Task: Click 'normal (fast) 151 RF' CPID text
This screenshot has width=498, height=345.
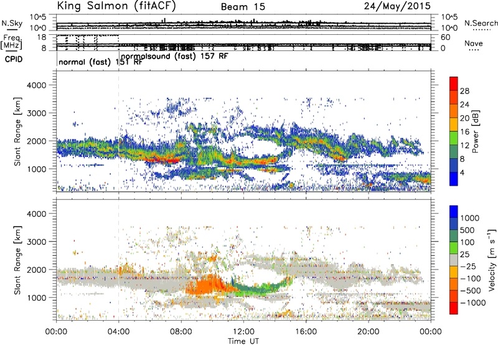Action: [100, 62]
